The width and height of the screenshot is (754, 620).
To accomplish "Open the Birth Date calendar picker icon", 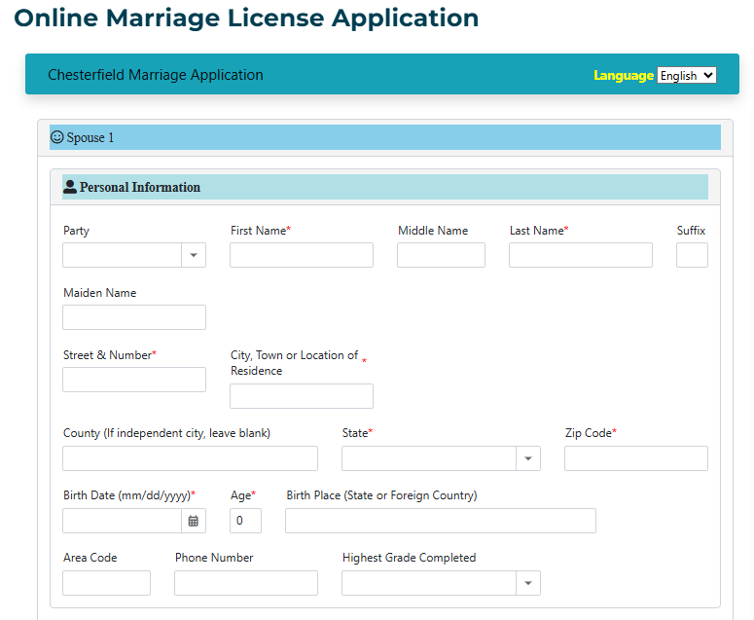I will (194, 521).
